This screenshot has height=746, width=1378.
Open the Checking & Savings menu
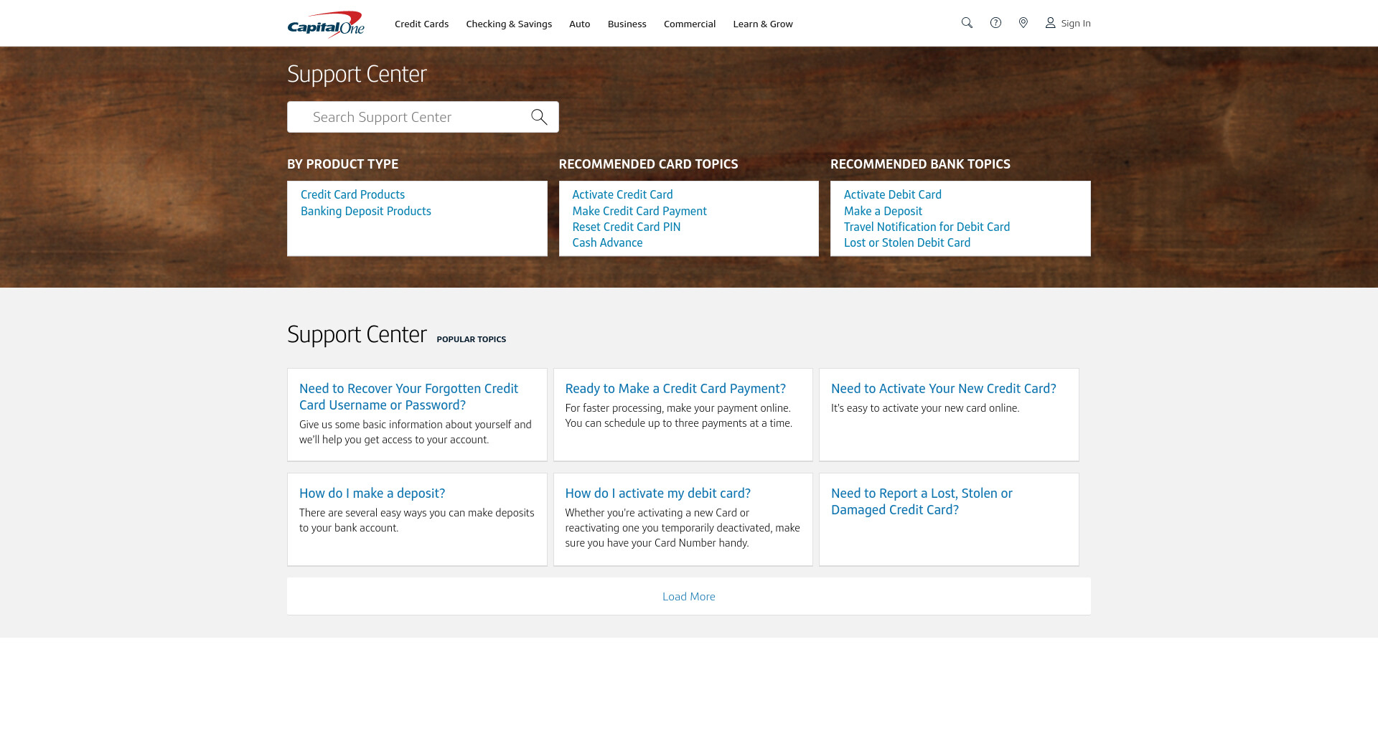[x=509, y=24]
